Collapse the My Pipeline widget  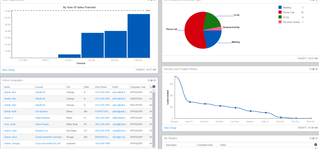pos(311,138)
